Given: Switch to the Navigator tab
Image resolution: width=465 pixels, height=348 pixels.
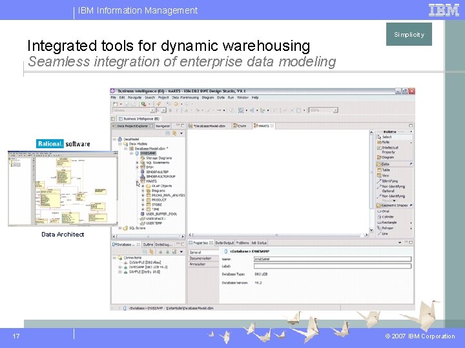Looking at the screenshot, I should pos(163,126).
